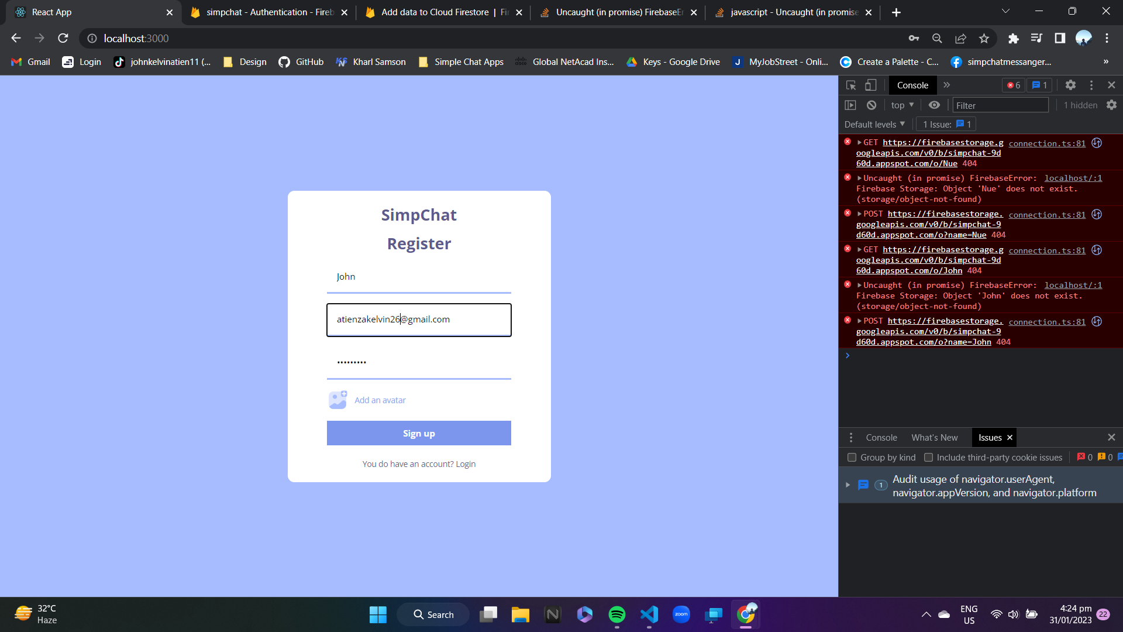Screen dimensions: 1123x632
Task: Click the Sign up button
Action: click(419, 433)
